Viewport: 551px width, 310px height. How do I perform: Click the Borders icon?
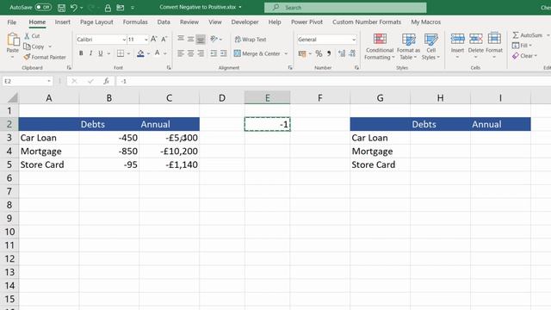pyautogui.click(x=121, y=53)
